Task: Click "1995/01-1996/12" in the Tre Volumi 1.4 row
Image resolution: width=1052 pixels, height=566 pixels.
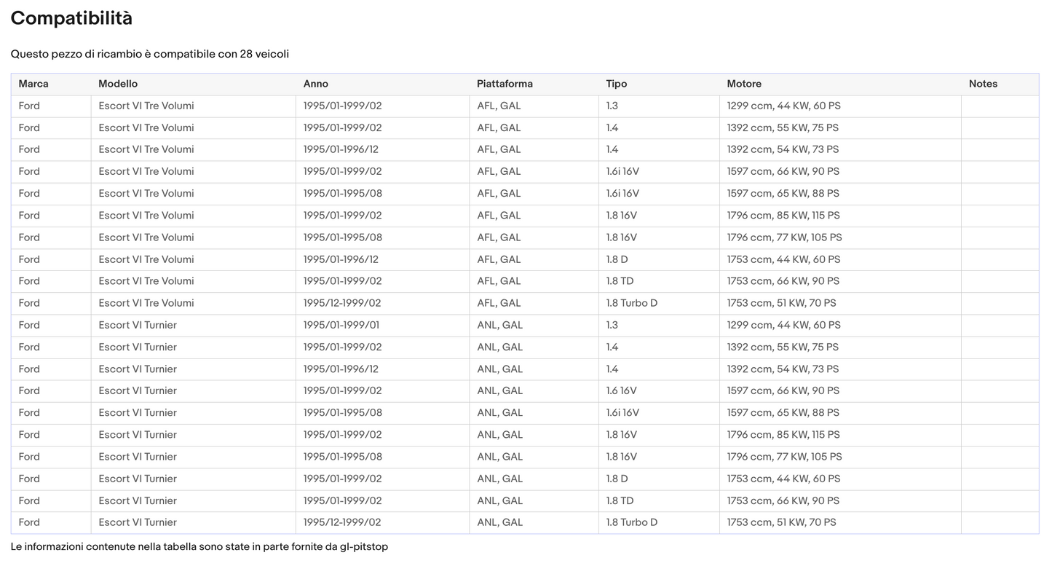Action: pos(341,149)
